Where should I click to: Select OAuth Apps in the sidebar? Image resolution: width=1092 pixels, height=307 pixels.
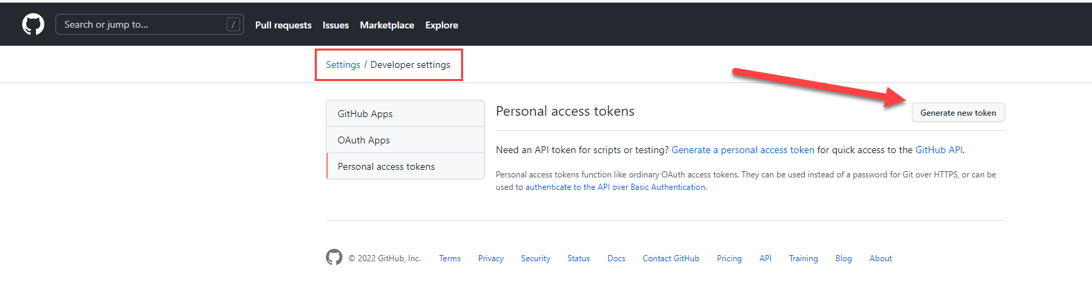click(x=364, y=140)
